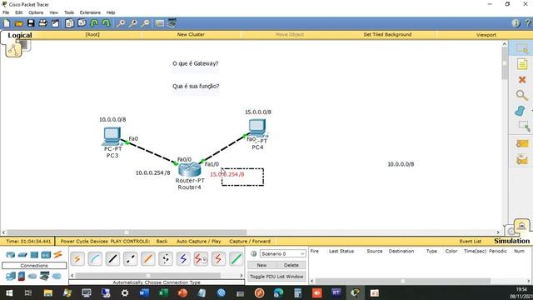Click Delete scenario button

[x=291, y=265]
